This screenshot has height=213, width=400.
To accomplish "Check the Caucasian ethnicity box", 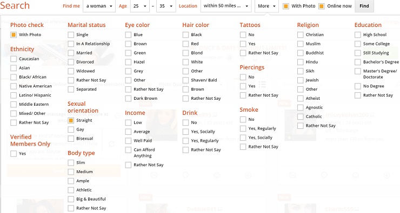I will [14, 59].
